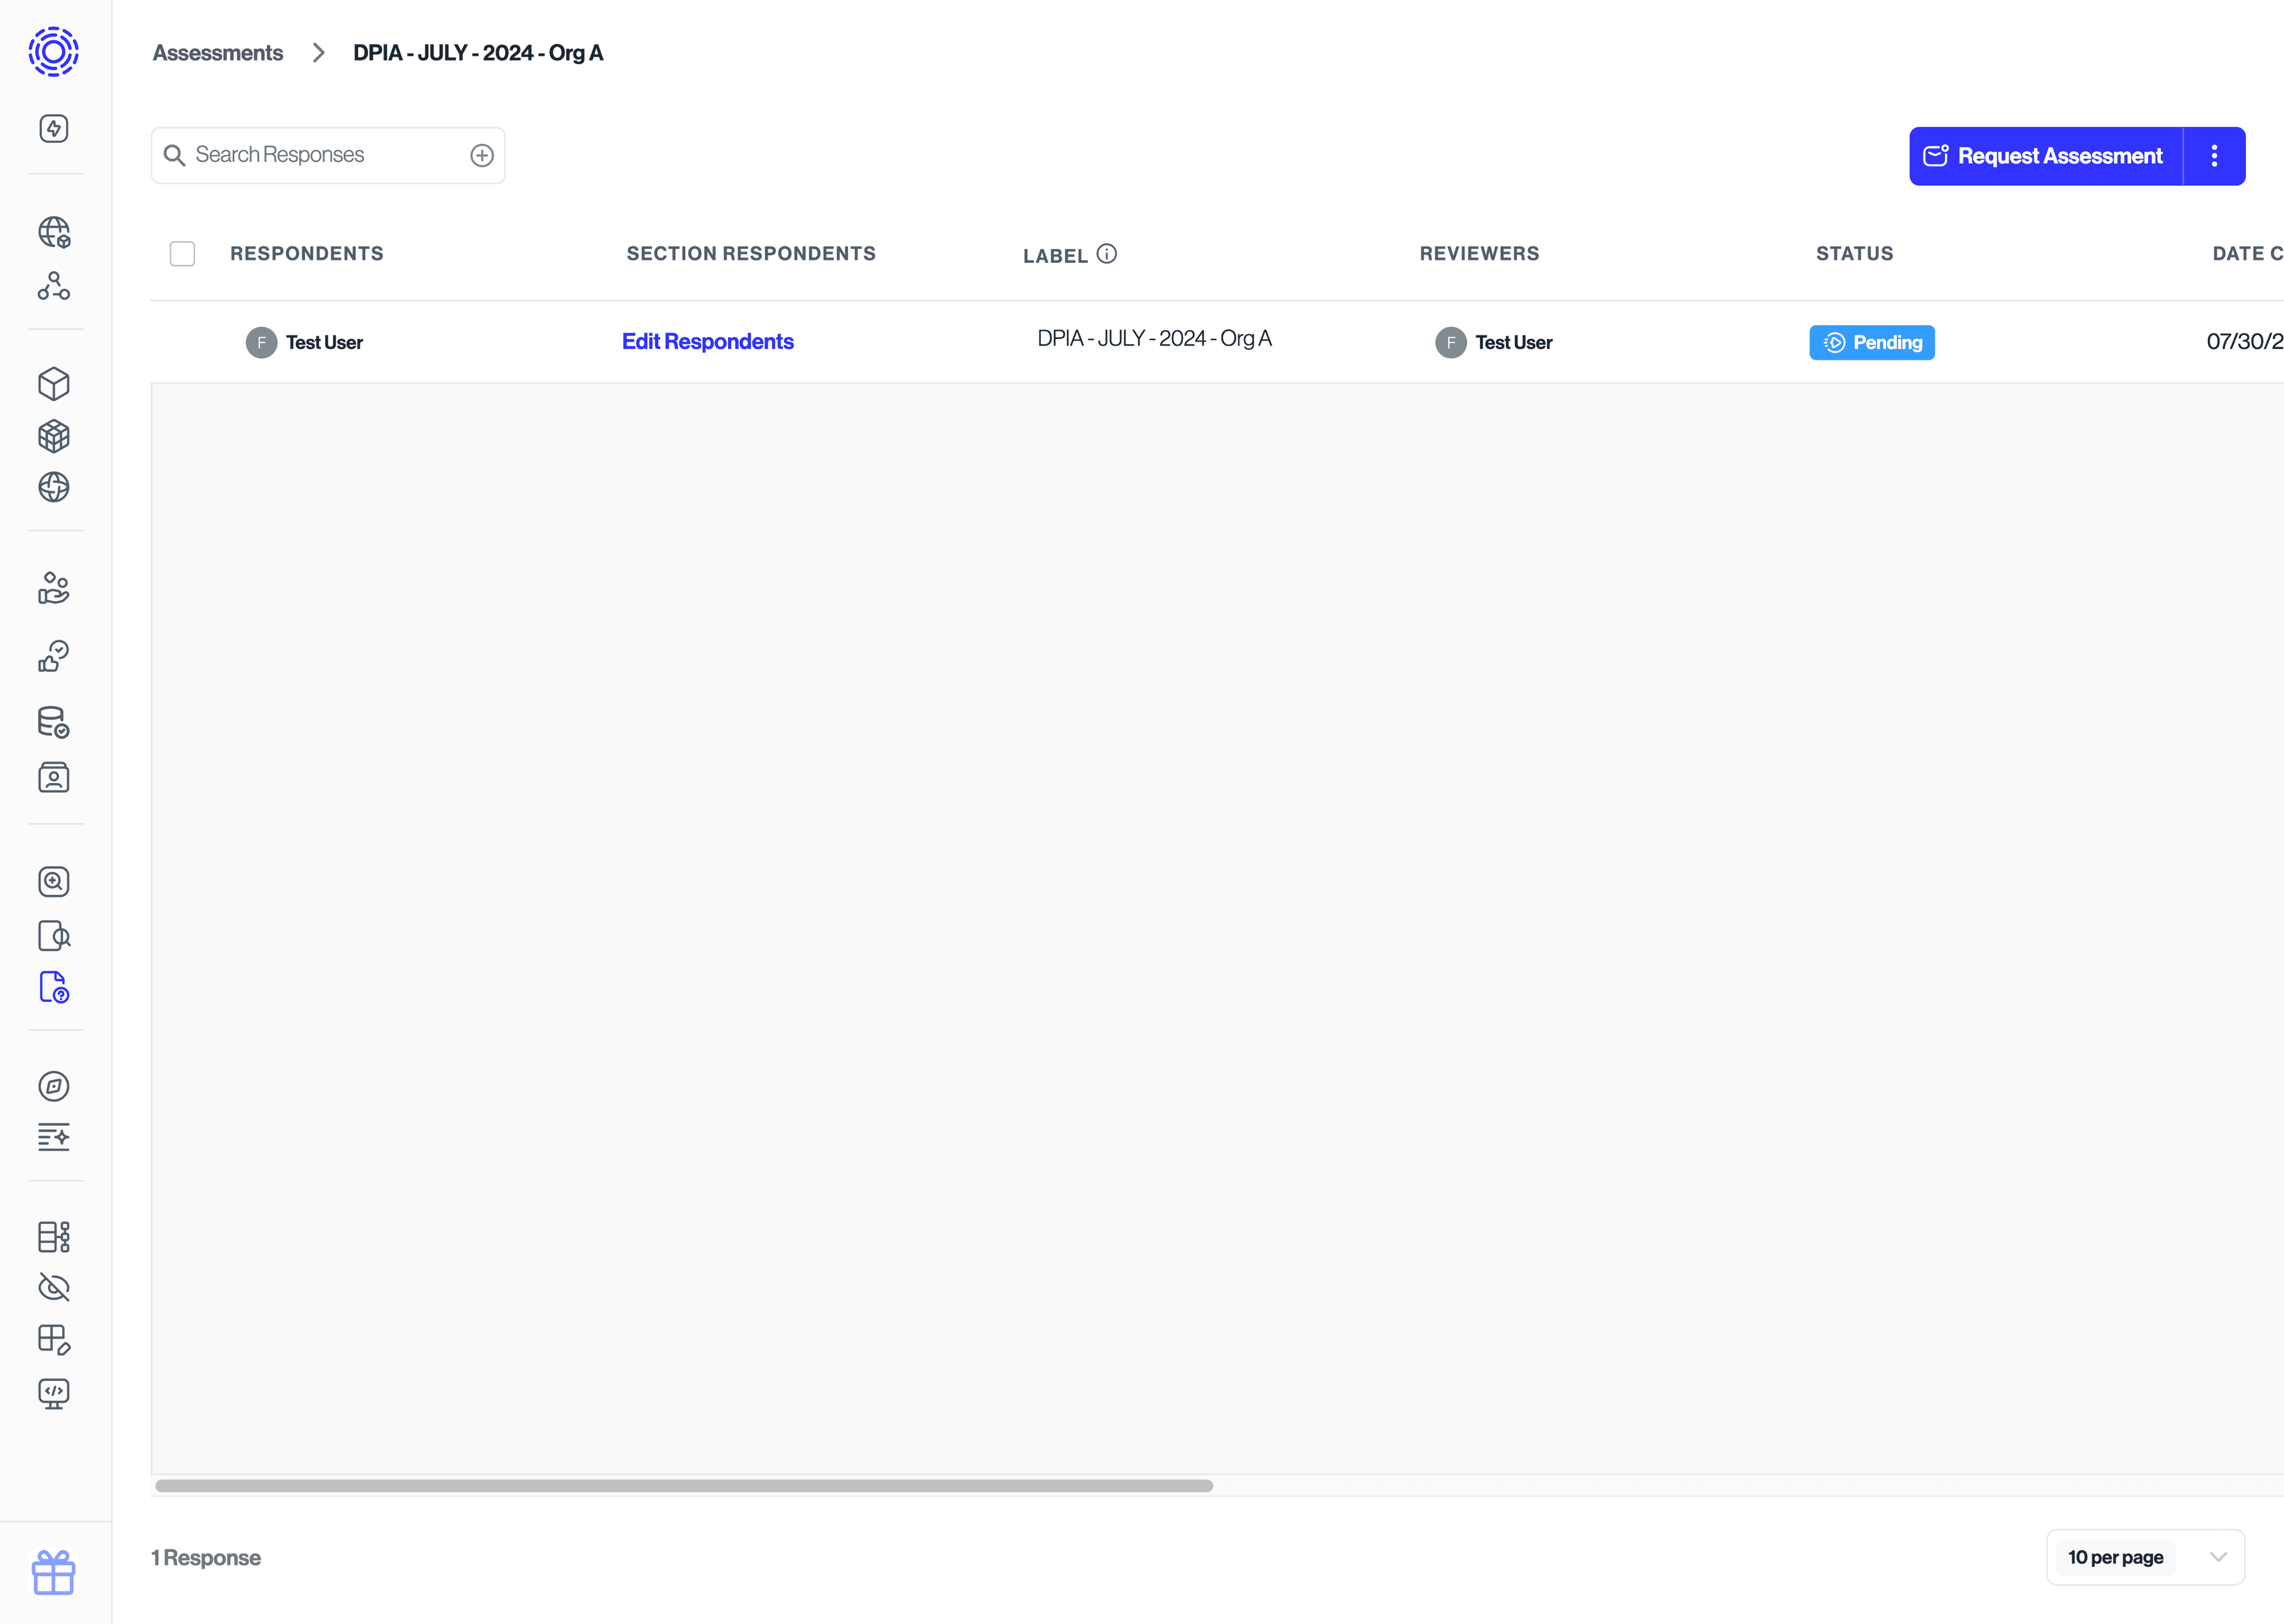Click into the Search Responses field
This screenshot has width=2284, height=1624.
point(320,155)
